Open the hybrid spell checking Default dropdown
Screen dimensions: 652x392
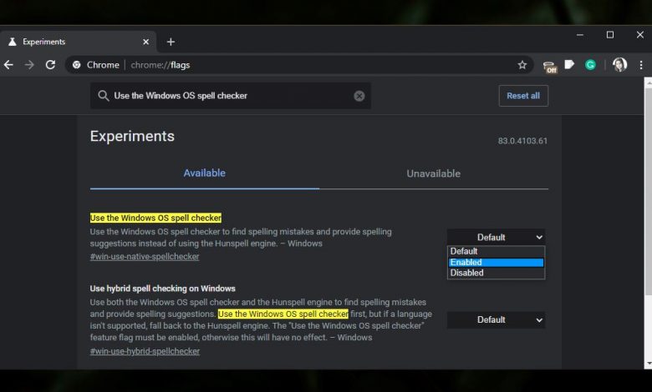(496, 319)
